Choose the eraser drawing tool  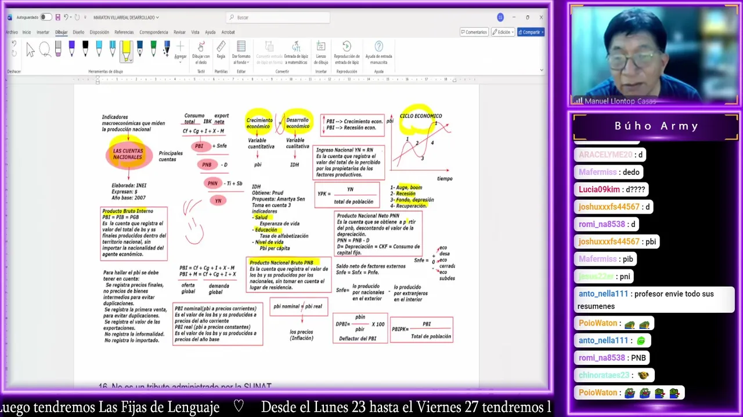coord(58,50)
